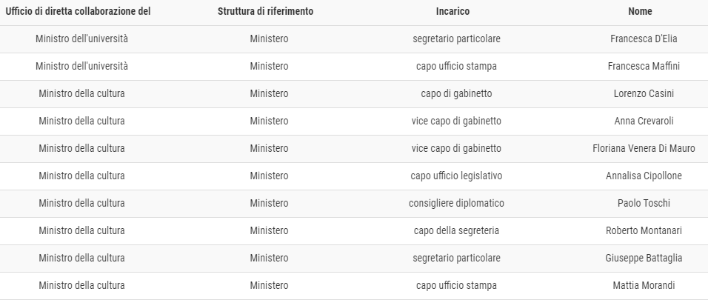
Task: Click 'Ufficio di diretta collaborazione del' header
Action: click(x=78, y=11)
